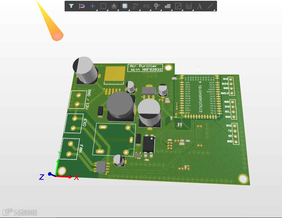Select the upper pad of GND/12V connector
282x218 pixels.
79,95
